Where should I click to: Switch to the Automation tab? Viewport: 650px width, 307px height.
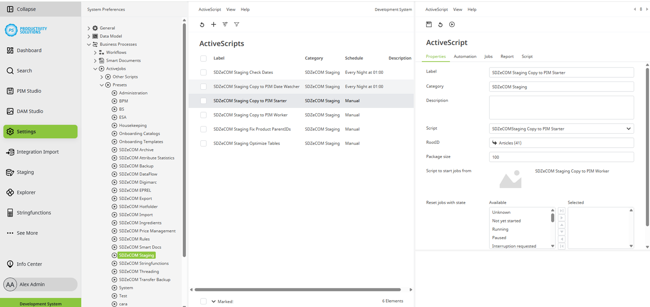(x=465, y=56)
